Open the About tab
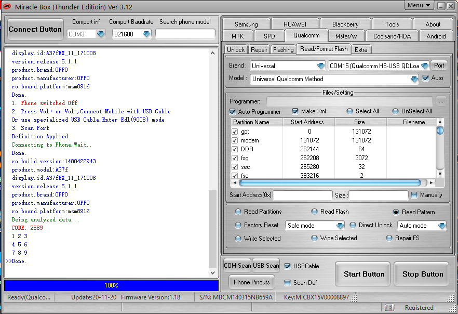The width and height of the screenshot is (458, 314). pyautogui.click(x=433, y=24)
